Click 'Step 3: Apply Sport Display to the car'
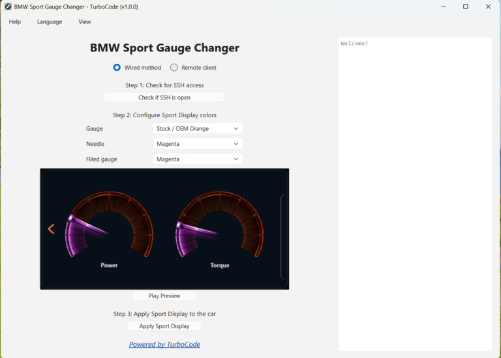This screenshot has width=501, height=358. [164, 314]
